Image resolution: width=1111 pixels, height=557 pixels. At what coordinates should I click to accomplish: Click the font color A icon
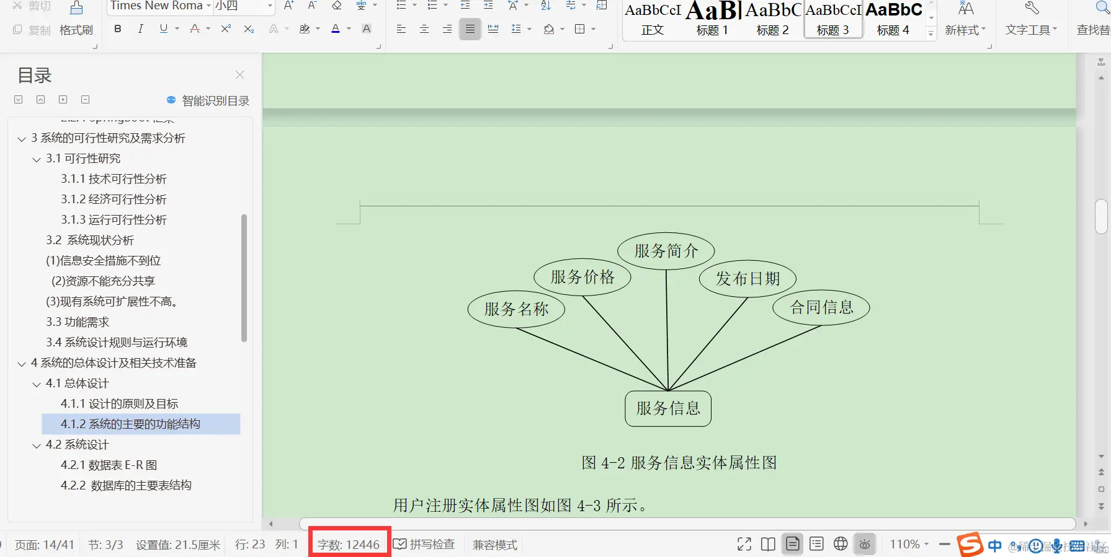[336, 29]
